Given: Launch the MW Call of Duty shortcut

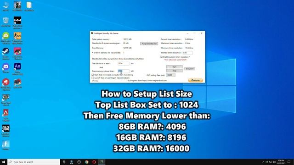Looking at the screenshot, I should click(x=17, y=22).
